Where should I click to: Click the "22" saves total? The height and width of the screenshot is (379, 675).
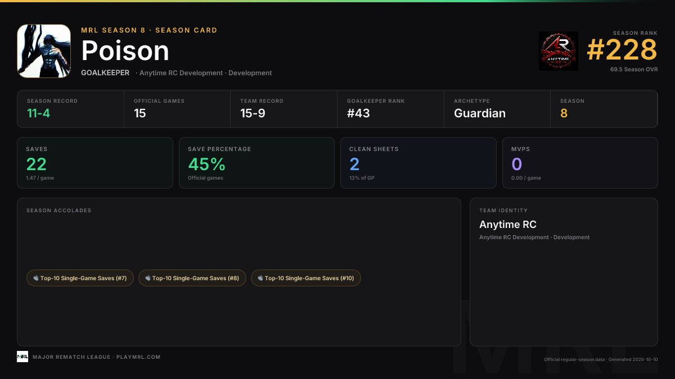coord(36,164)
